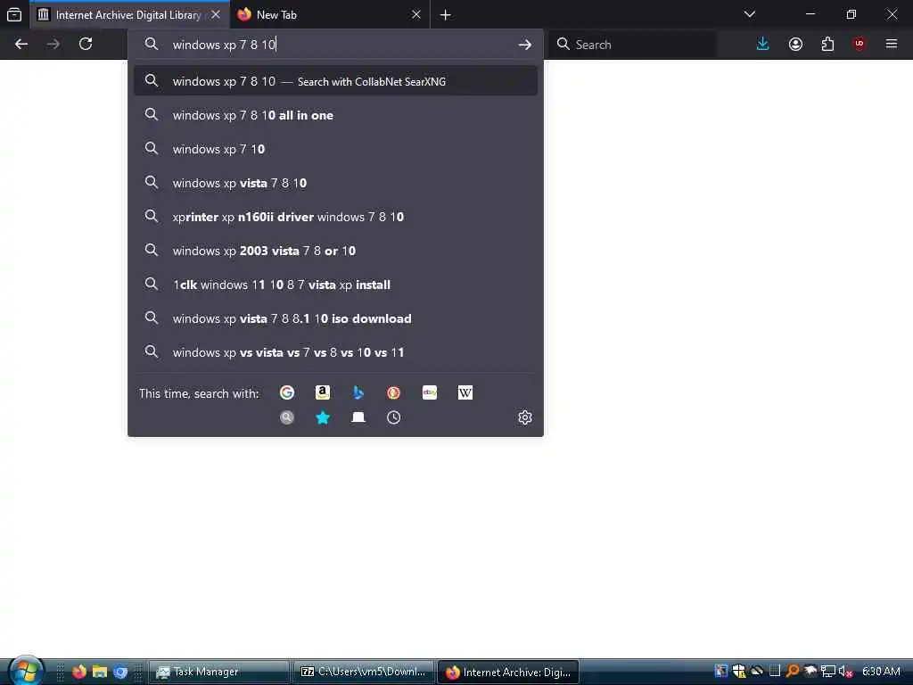
Task: Choose the suggestion 'windows xp 7 8 10 all in one'
Action: click(335, 115)
